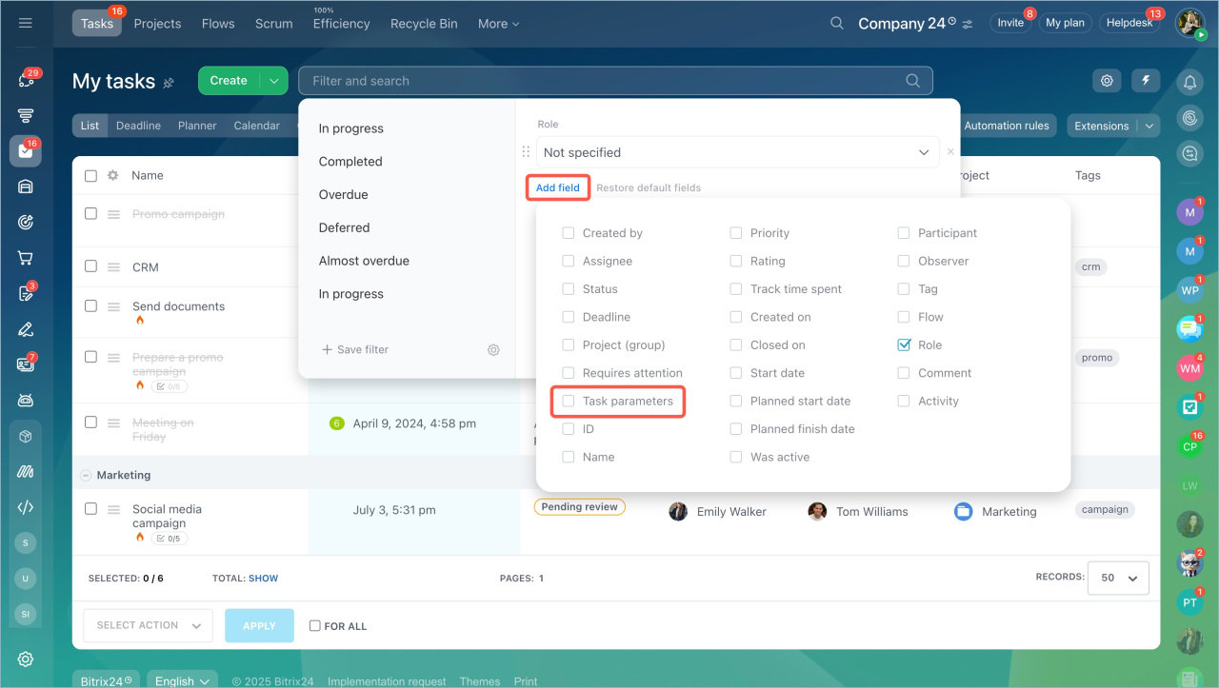Switch to the Scrum tab
The width and height of the screenshot is (1219, 688).
point(274,24)
